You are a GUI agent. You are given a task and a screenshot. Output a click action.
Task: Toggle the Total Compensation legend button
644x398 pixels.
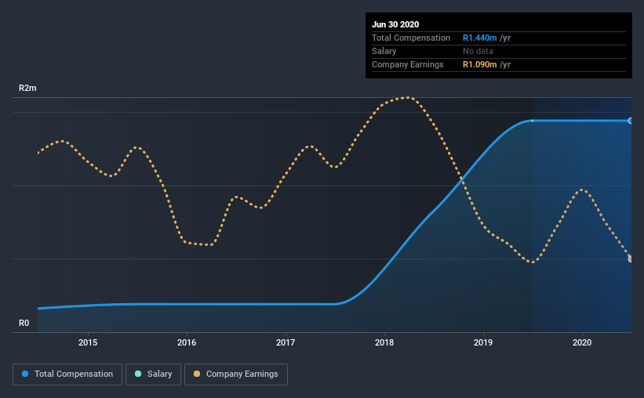pyautogui.click(x=67, y=374)
